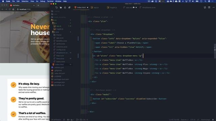Screen dimensions: 216x121
Task: Open hero.scss in the file tree
Action: click(59, 58)
